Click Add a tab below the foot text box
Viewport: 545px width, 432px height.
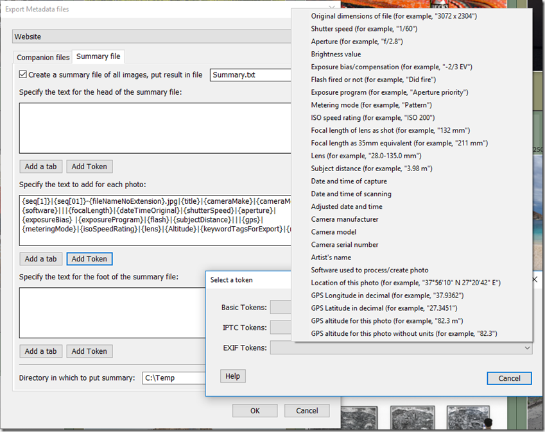40,351
